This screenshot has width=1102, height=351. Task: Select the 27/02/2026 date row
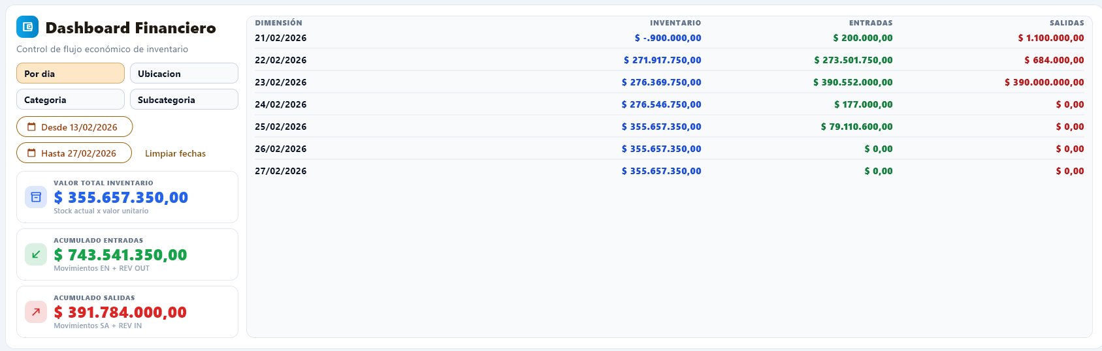[x=669, y=171]
